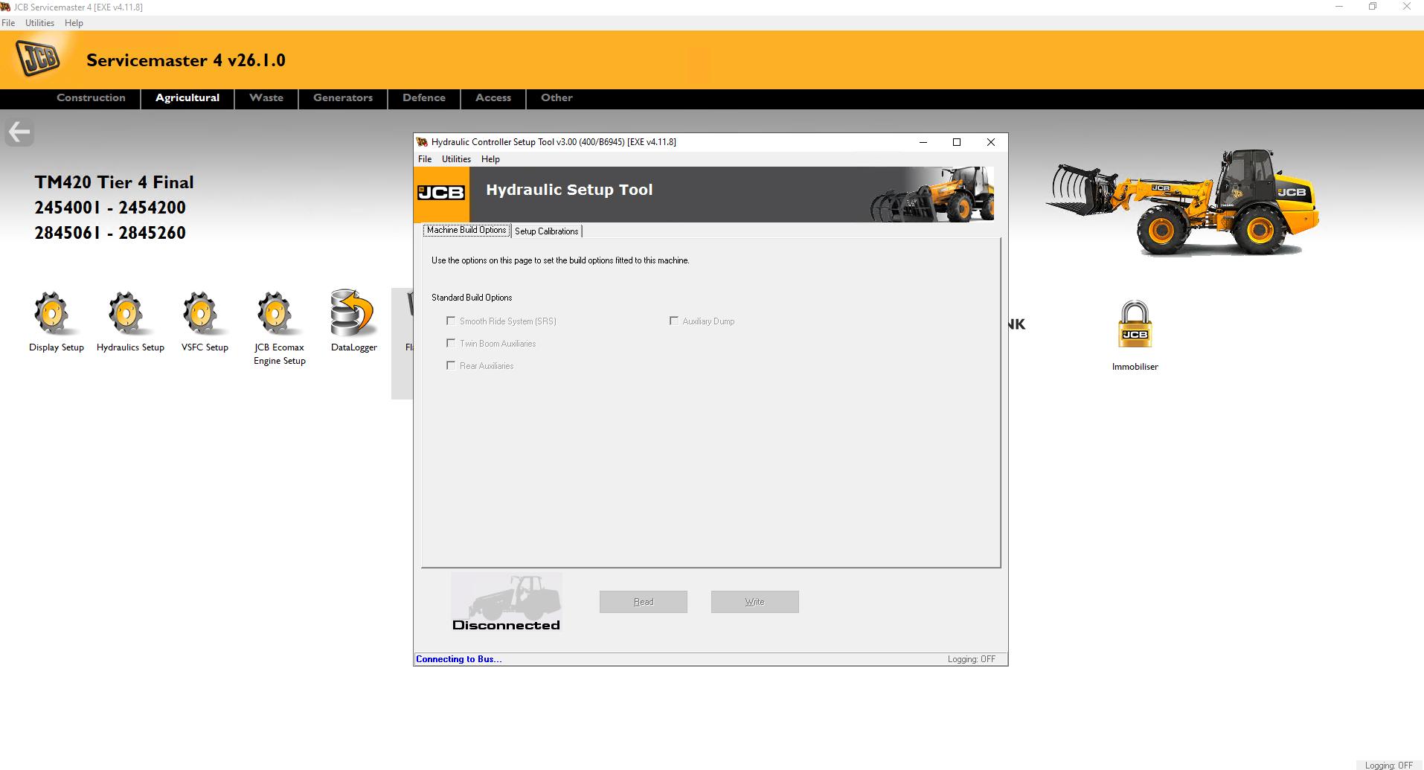
Task: Click the Write button
Action: pos(754,601)
